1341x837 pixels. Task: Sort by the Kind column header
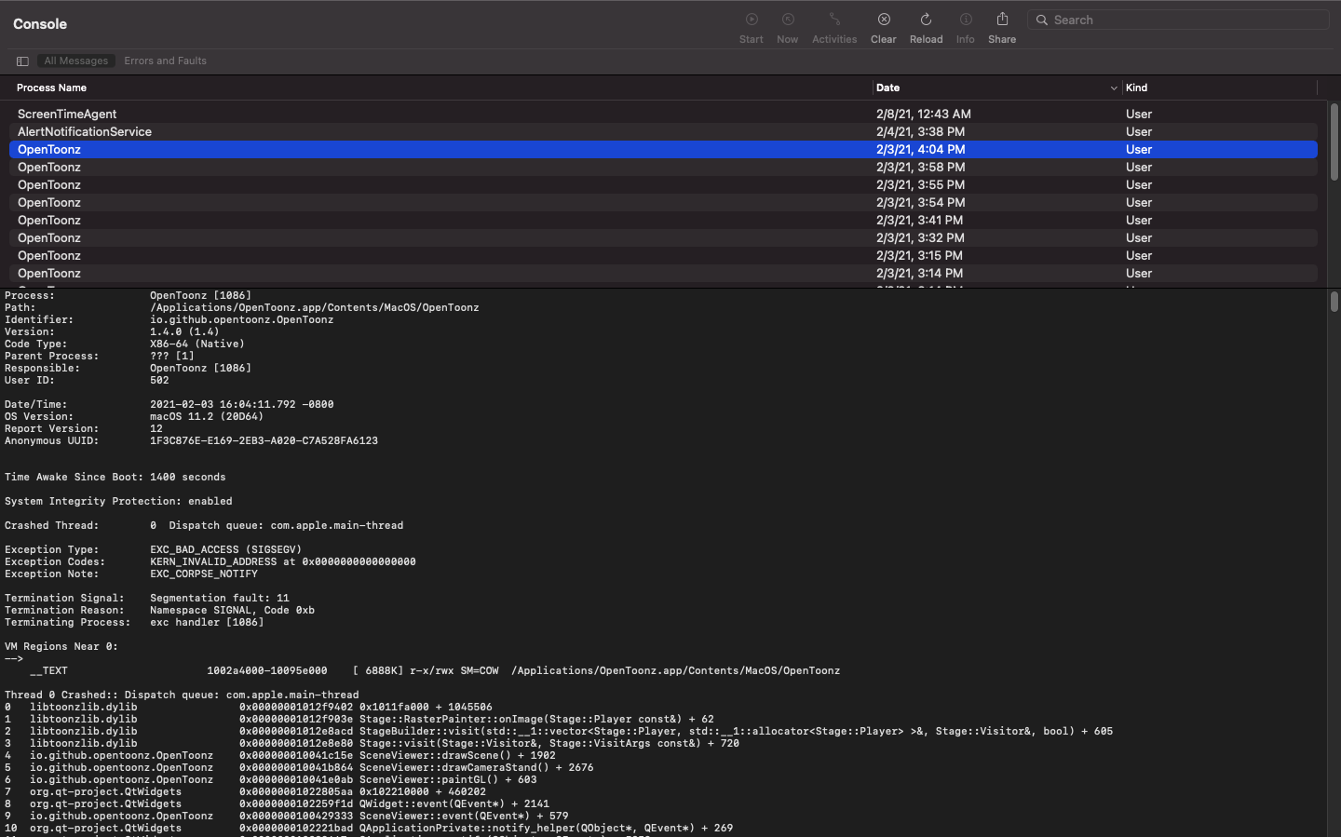tap(1136, 88)
